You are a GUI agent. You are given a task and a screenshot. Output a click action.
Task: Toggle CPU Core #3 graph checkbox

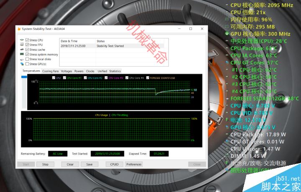(x=106, y=78)
